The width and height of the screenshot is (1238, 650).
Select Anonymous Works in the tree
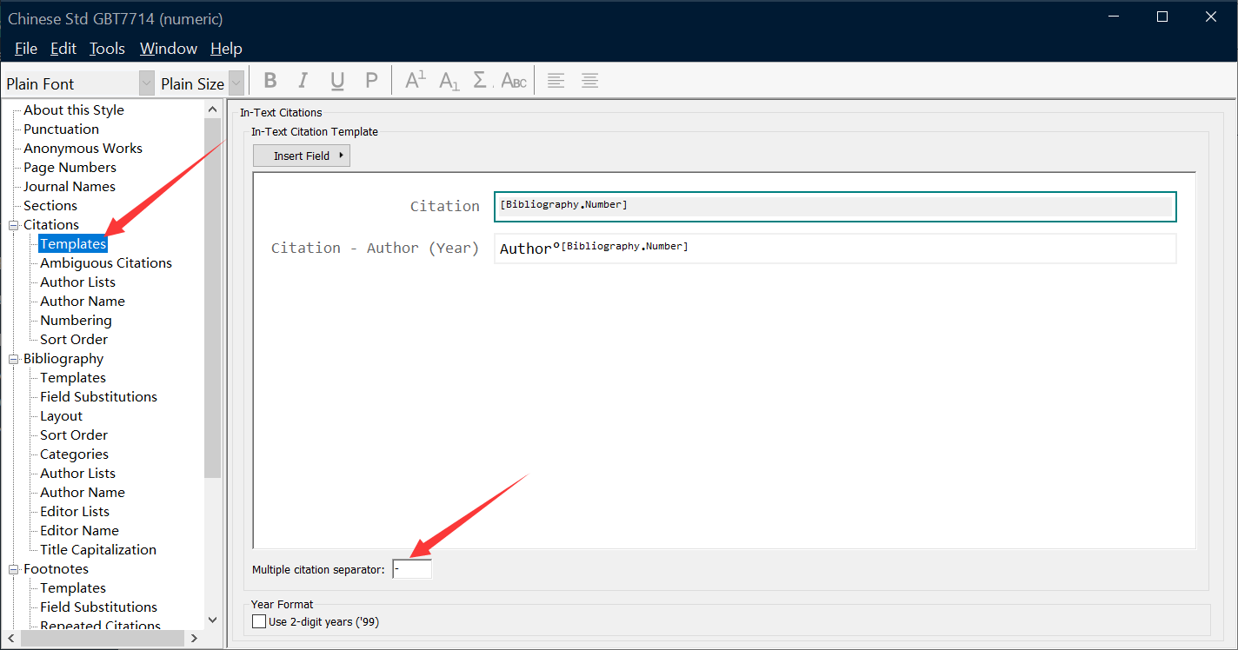coord(83,149)
